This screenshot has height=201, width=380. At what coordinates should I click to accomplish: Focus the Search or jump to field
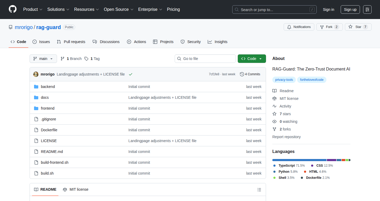coord(274,10)
